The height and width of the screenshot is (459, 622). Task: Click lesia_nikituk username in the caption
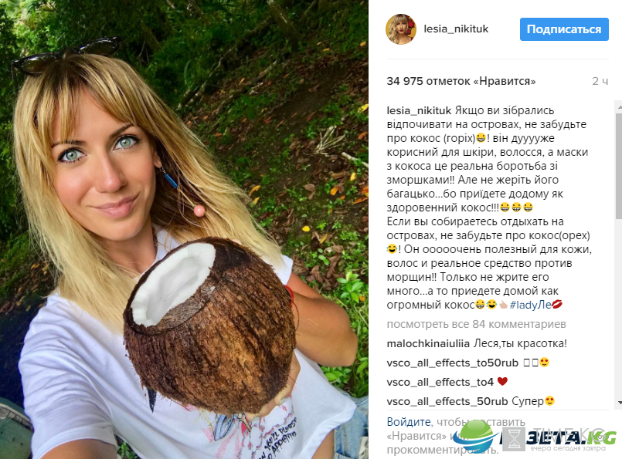pos(419,110)
